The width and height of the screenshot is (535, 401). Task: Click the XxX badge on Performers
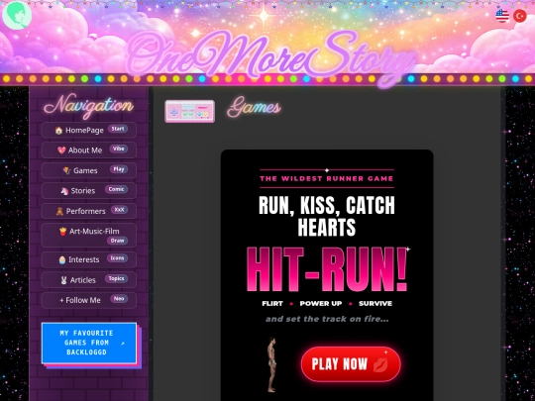(119, 209)
